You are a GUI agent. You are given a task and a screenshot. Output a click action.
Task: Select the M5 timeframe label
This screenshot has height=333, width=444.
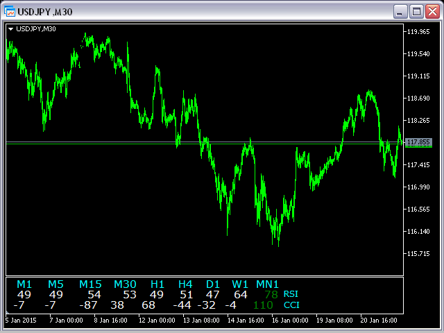tap(55, 284)
